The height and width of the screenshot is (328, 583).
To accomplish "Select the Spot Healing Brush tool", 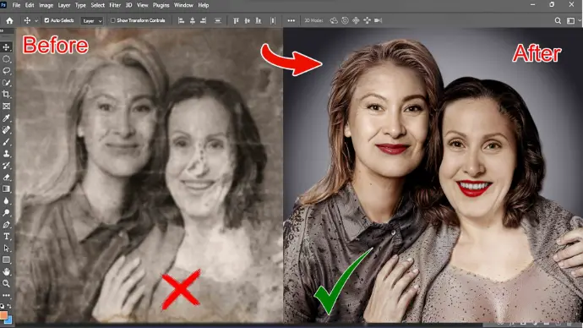I will 6,130.
